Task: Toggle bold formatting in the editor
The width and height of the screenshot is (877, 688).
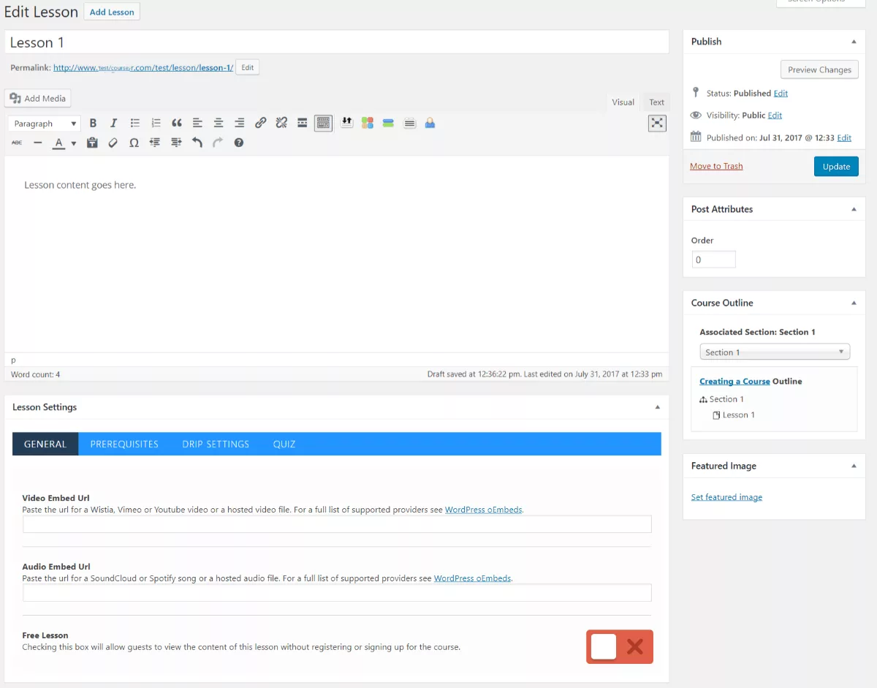Action: (x=93, y=124)
